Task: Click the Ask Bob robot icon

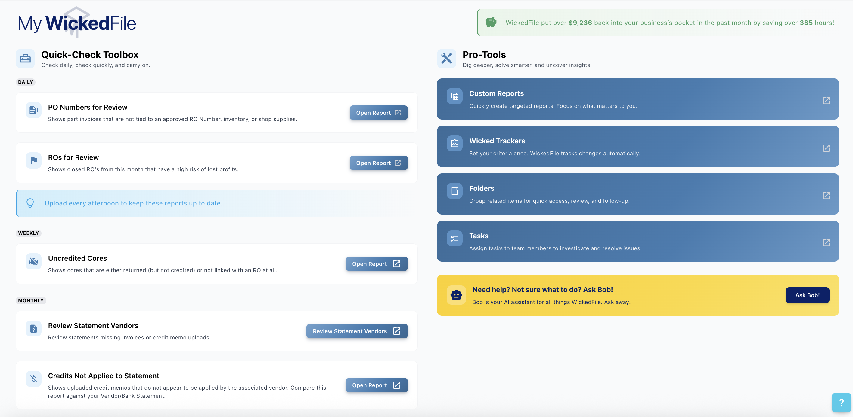Action: [x=456, y=295]
